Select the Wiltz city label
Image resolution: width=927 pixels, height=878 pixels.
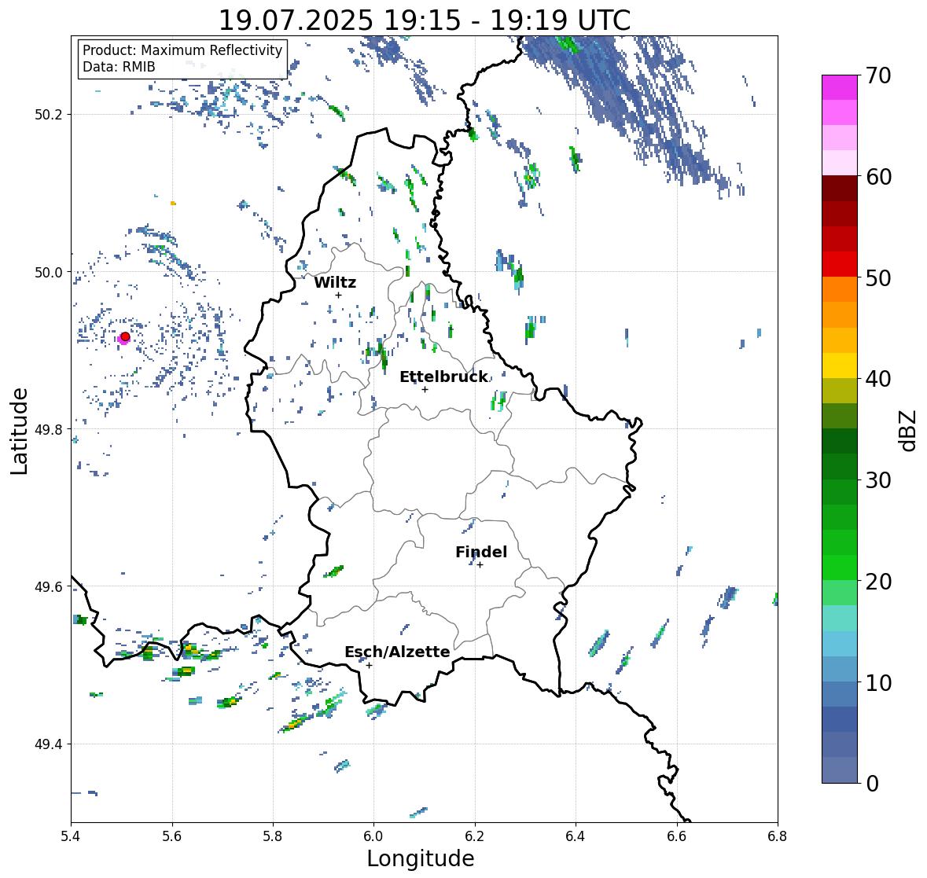click(335, 282)
